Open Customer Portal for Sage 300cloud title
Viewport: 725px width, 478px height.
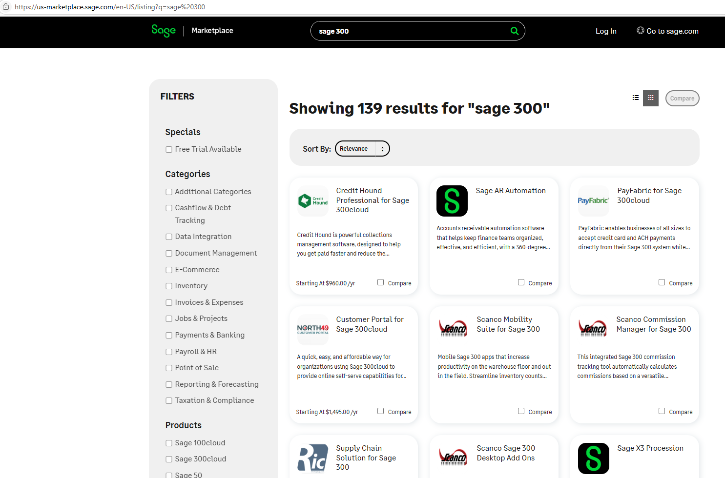pos(370,324)
